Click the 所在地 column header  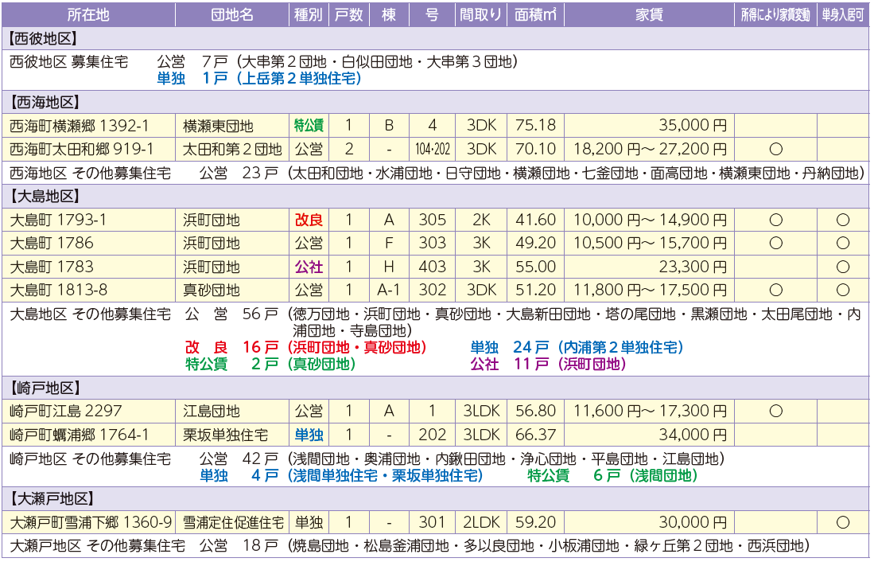(x=88, y=14)
